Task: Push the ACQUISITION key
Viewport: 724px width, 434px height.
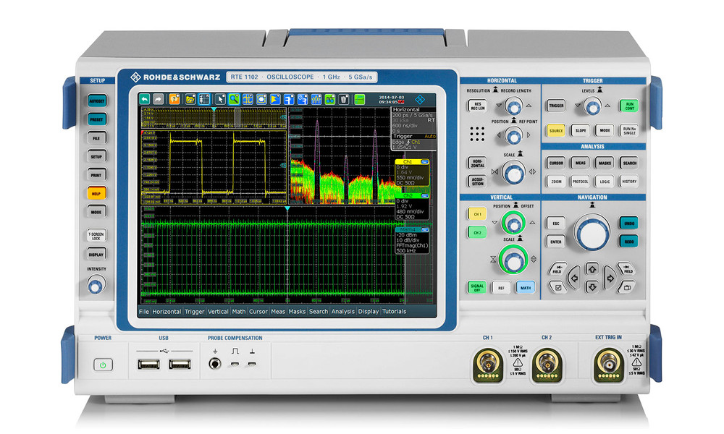Action: (x=477, y=182)
